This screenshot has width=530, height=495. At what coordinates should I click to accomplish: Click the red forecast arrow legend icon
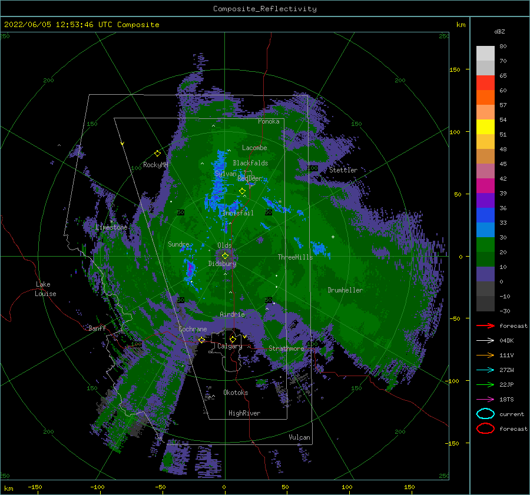(485, 325)
